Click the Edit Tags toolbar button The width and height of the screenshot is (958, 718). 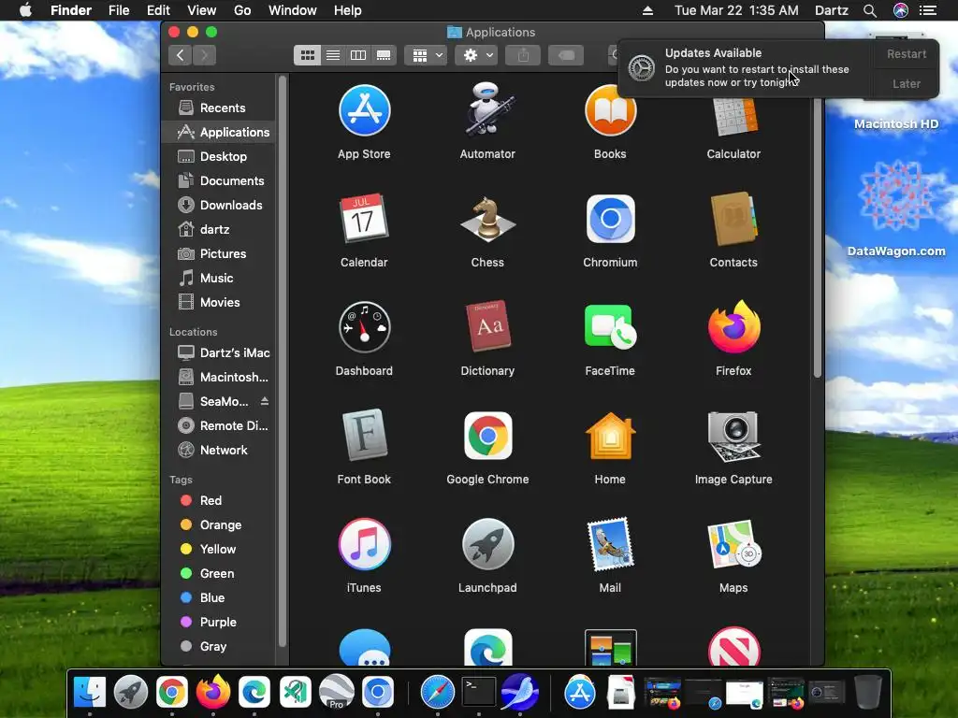coord(566,55)
